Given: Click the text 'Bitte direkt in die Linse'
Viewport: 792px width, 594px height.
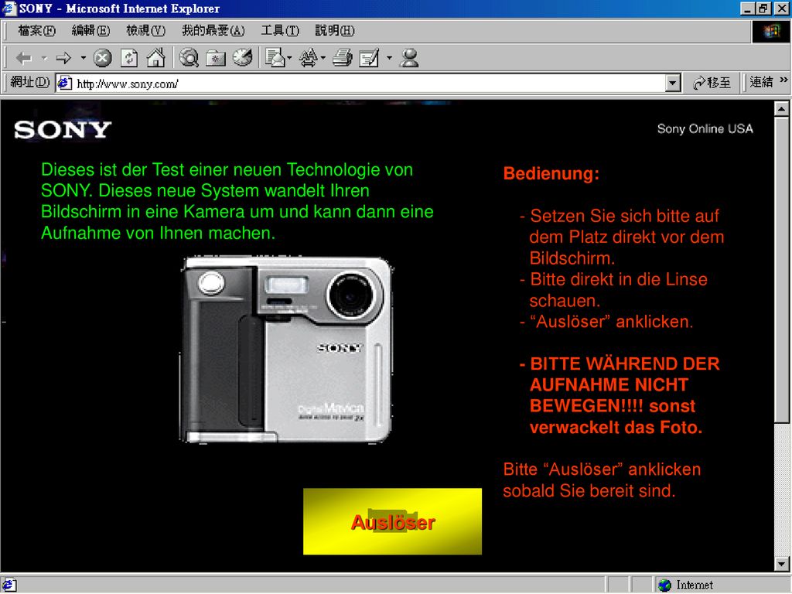Looking at the screenshot, I should [x=619, y=279].
